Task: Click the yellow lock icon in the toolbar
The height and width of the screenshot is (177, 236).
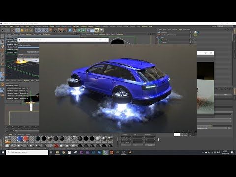Action: pyautogui.click(x=22, y=30)
